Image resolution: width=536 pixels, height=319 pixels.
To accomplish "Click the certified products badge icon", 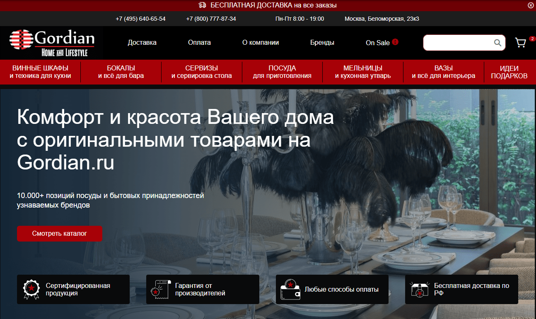I will point(31,289).
